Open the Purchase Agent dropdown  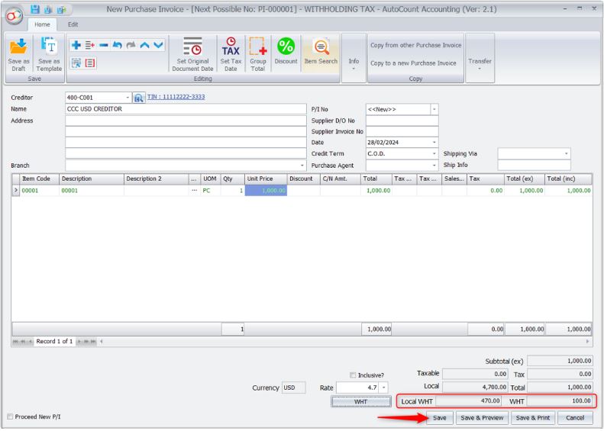point(434,166)
